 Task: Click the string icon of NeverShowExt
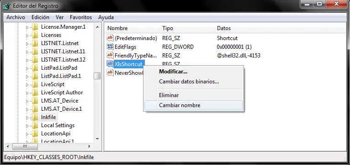point(110,72)
